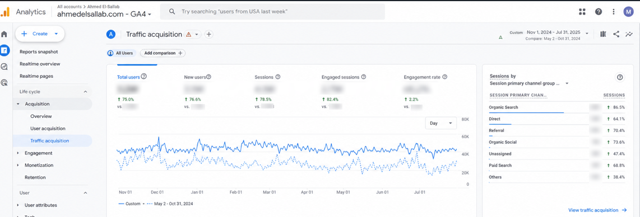
Task: Click the plus circle beside report title
Action: click(x=208, y=35)
